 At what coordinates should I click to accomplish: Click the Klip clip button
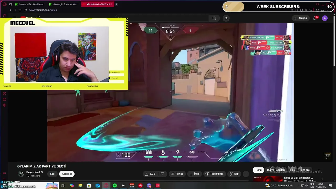(x=234, y=174)
